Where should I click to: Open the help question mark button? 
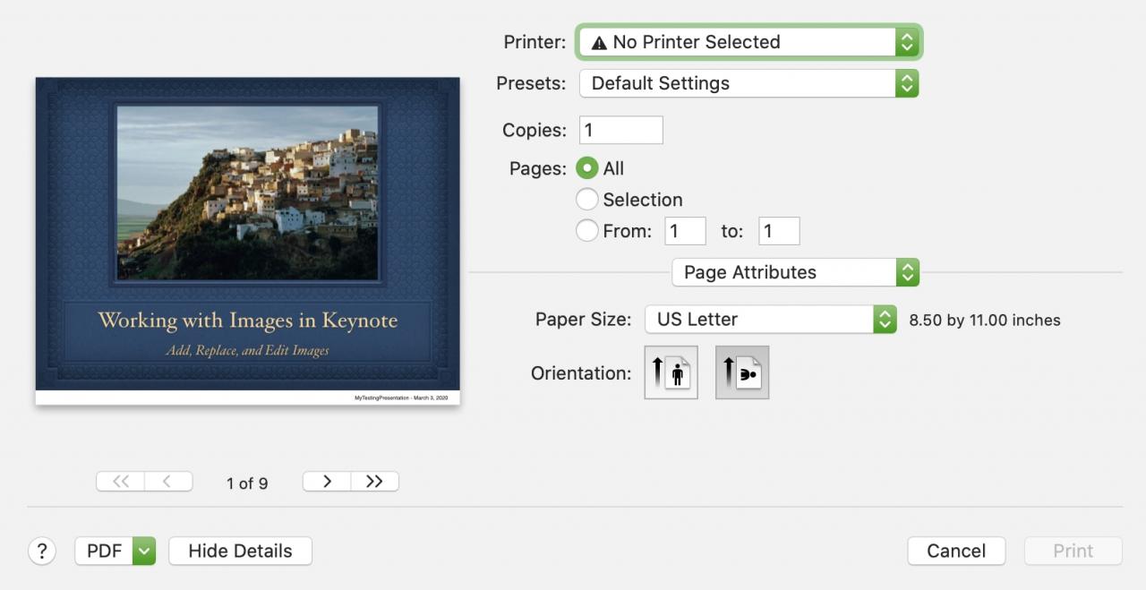click(x=42, y=551)
